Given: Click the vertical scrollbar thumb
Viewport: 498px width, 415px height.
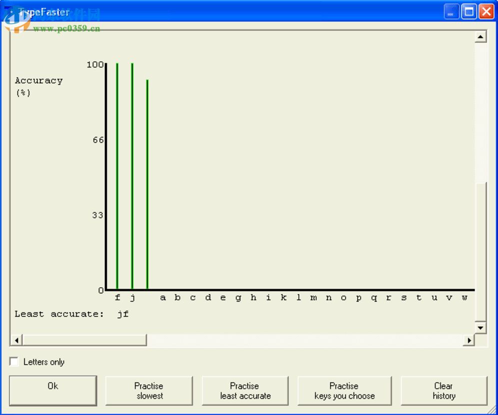Looking at the screenshot, I should pos(481,252).
